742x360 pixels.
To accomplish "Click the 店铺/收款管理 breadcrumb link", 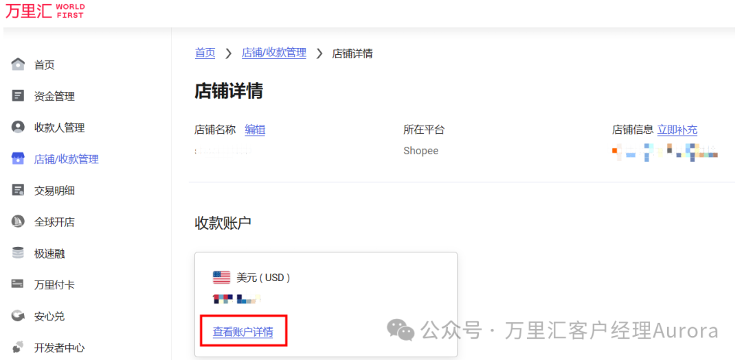I will pos(274,53).
